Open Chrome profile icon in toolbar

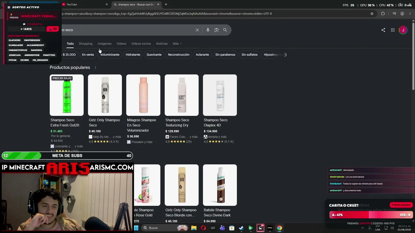402,14
